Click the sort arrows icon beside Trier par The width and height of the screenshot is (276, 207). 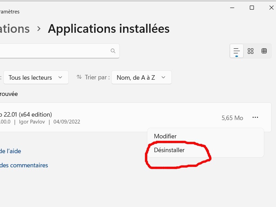click(x=79, y=77)
